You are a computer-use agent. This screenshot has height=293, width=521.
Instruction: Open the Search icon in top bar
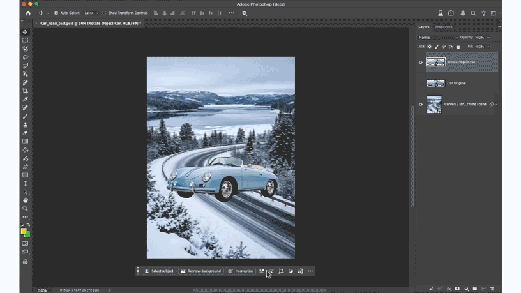(x=473, y=13)
